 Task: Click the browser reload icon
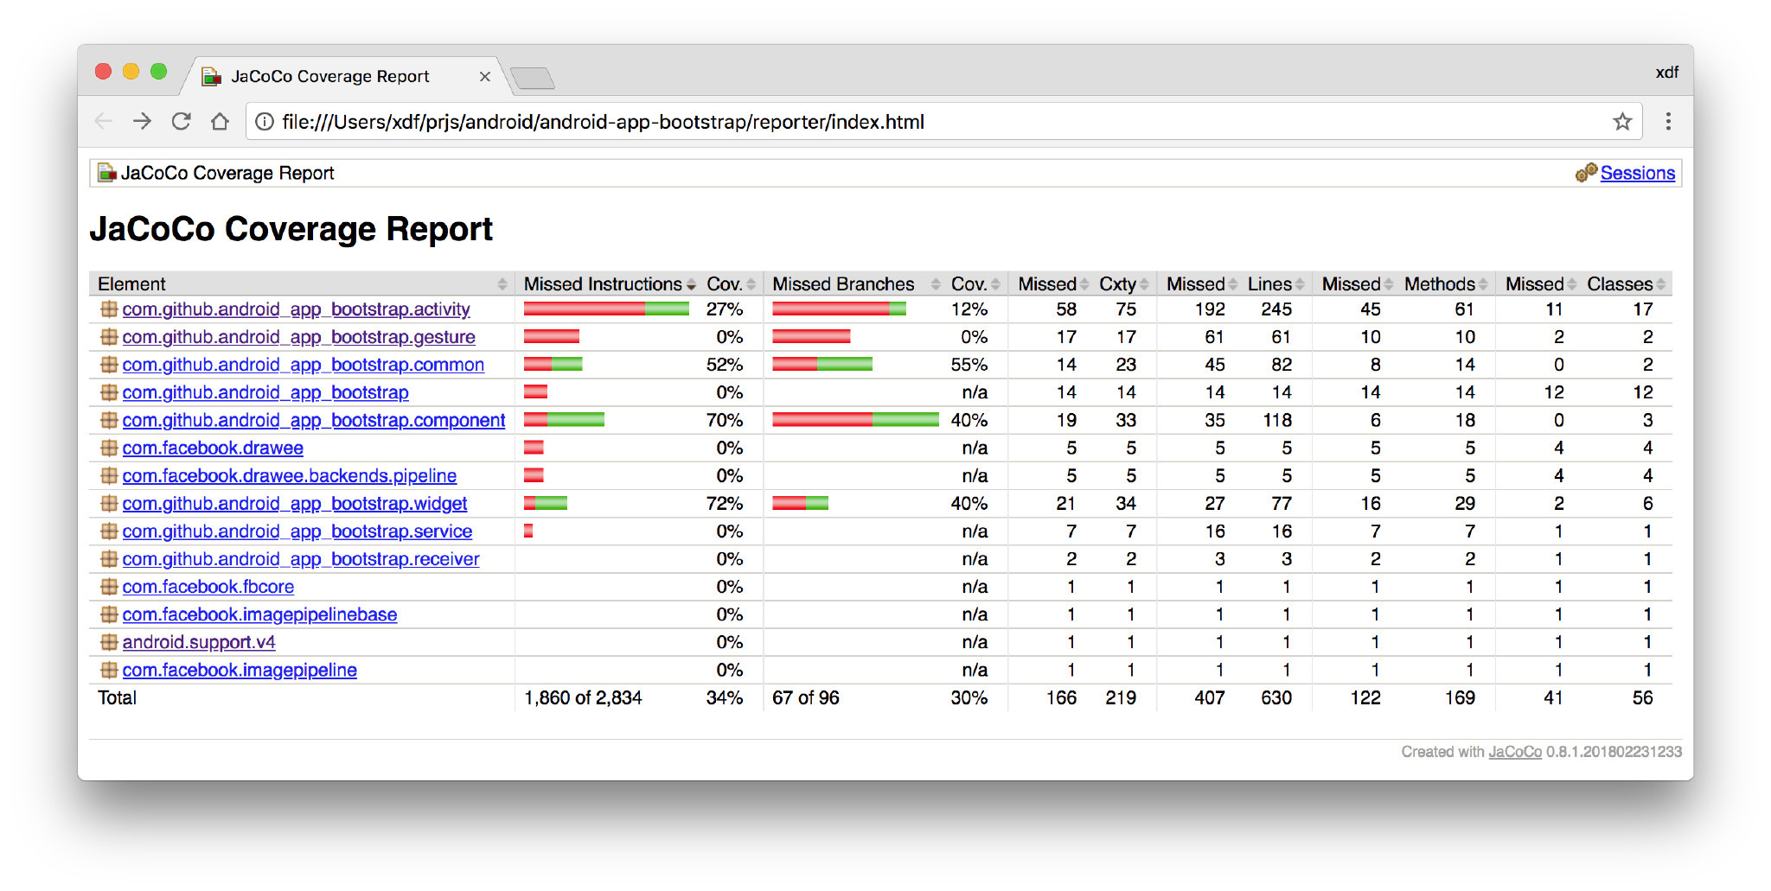point(181,122)
